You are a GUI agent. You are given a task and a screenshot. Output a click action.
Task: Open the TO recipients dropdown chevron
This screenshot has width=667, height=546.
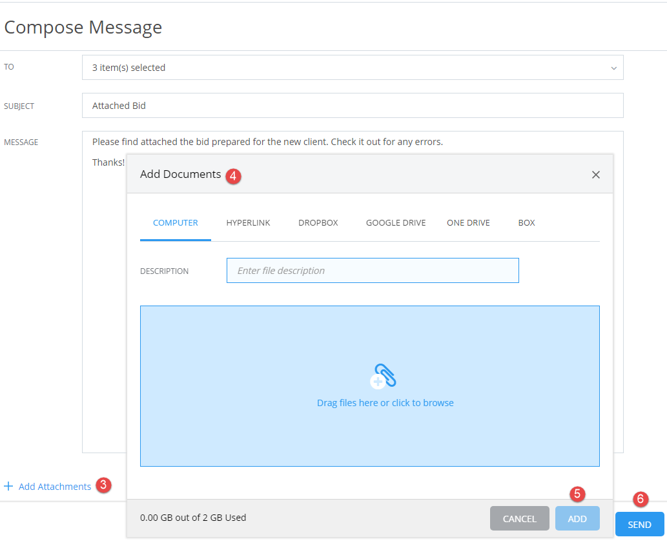click(x=615, y=67)
